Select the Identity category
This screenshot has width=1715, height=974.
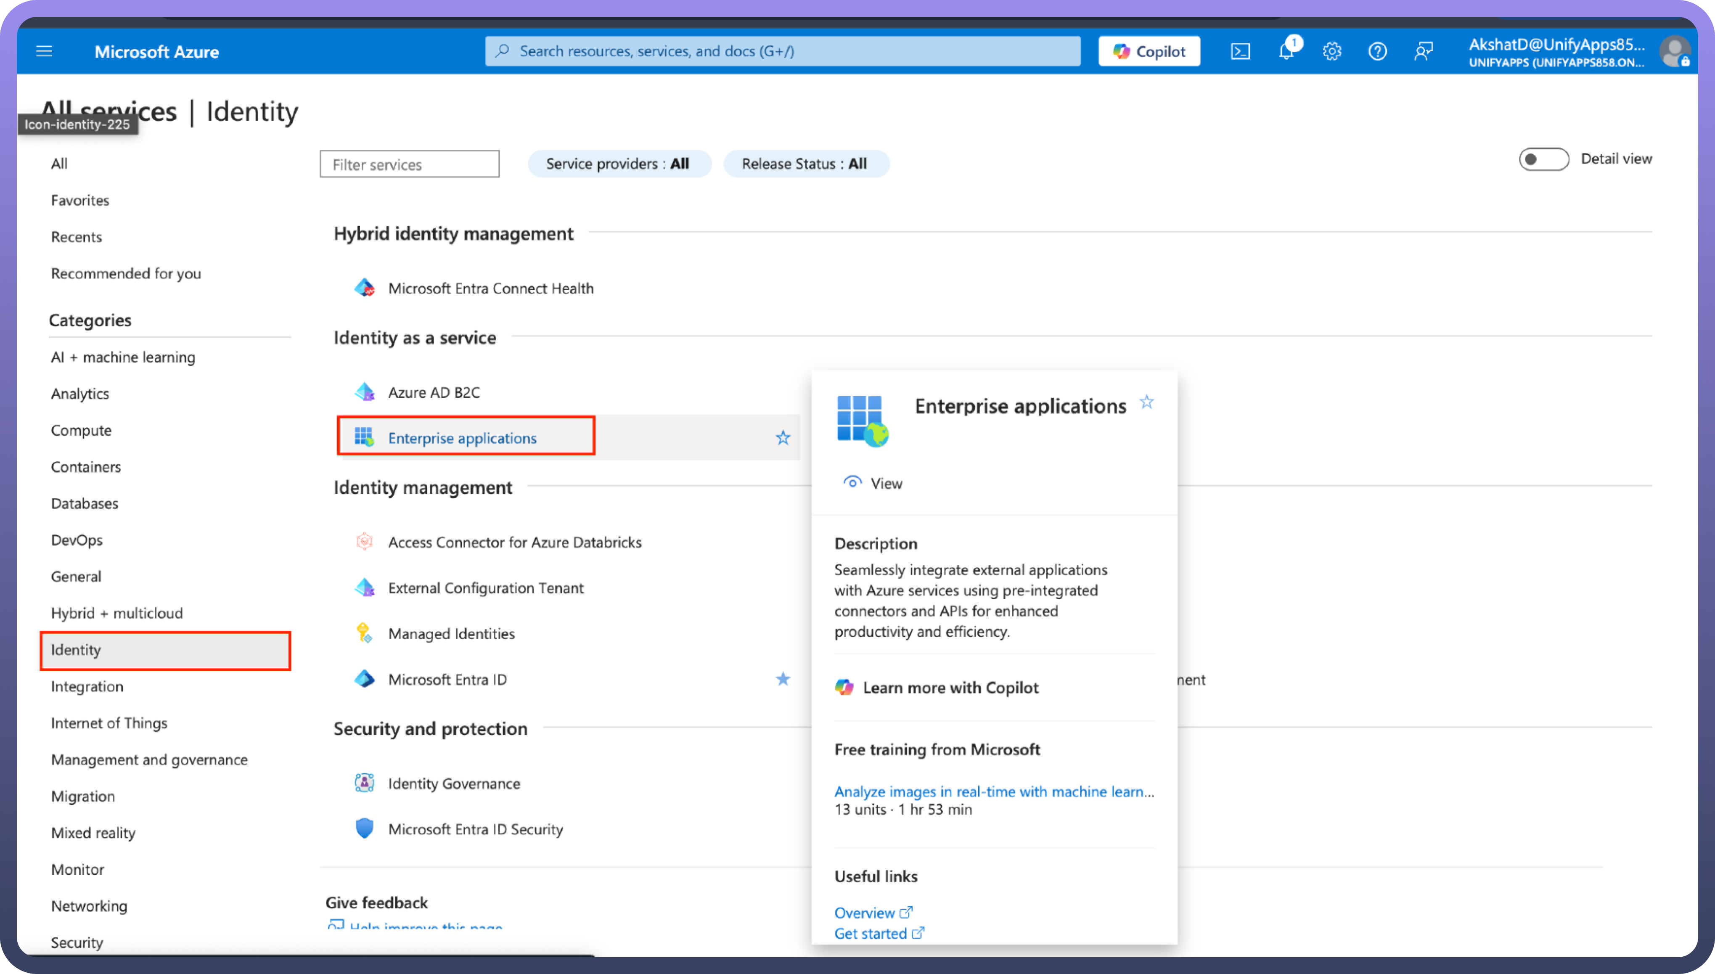coord(165,650)
